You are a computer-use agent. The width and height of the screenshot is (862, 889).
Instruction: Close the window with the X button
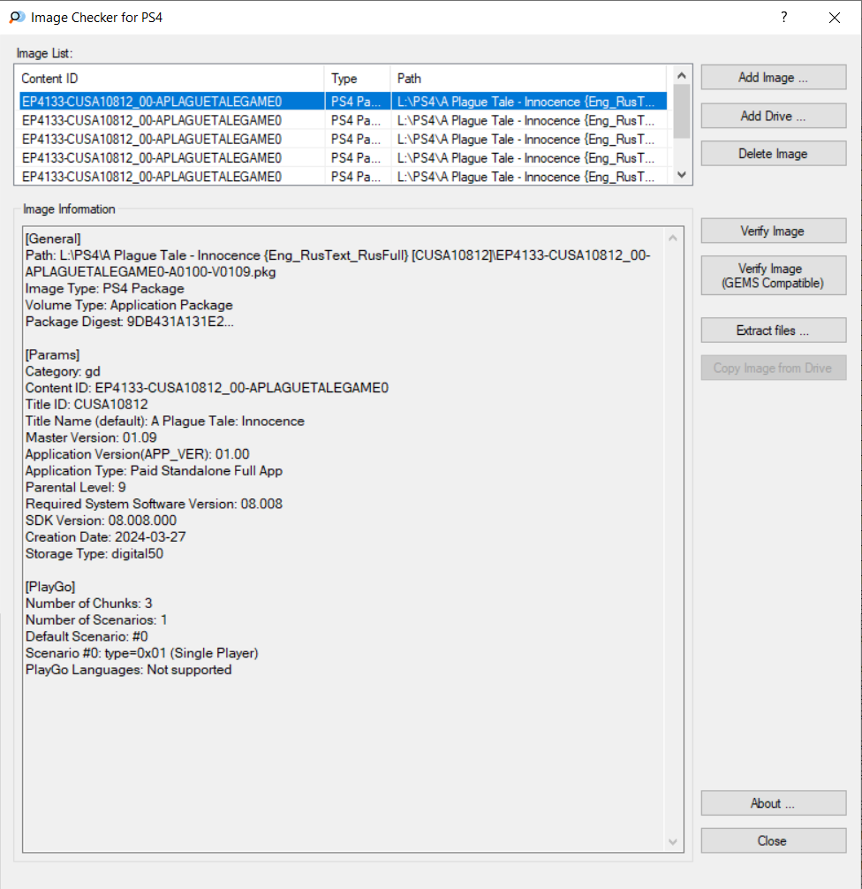(835, 18)
